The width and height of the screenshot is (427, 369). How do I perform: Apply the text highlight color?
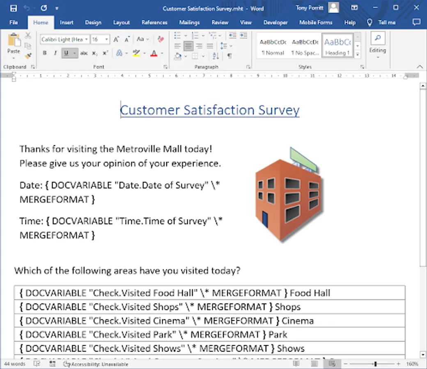click(x=135, y=53)
